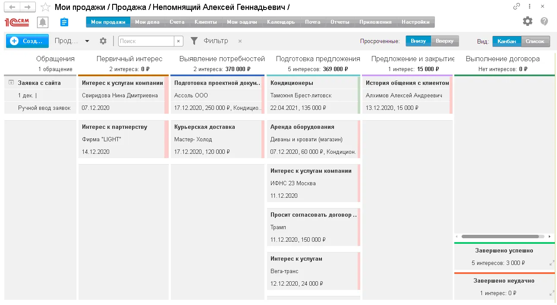This screenshot has height=305, width=557.
Task: Open the Заявка с сайта card
Action: tap(40, 95)
